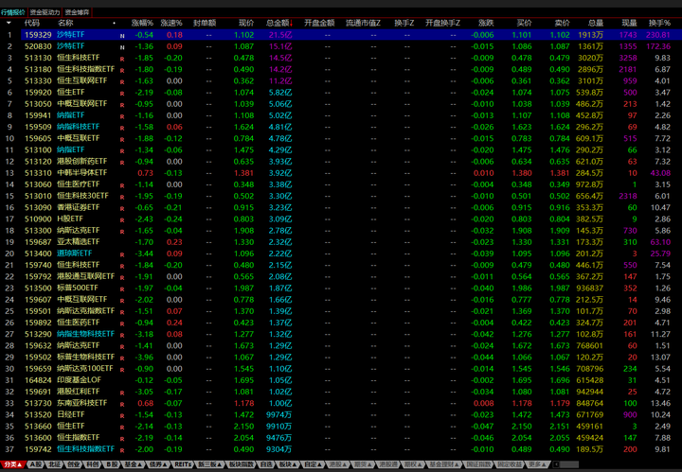Open the 行情报价 tab
The height and width of the screenshot is (472, 682).
click(13, 12)
